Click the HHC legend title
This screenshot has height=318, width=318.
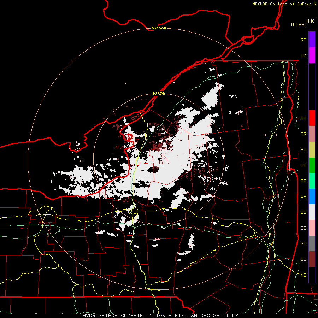click(x=311, y=21)
